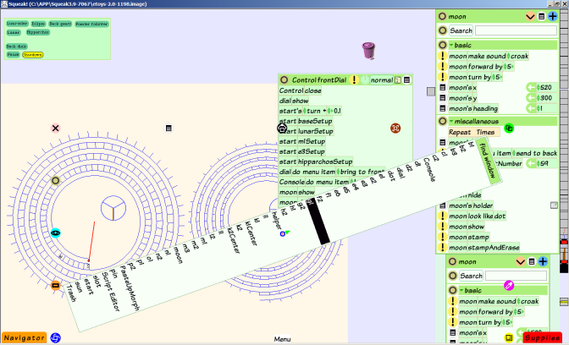The width and height of the screenshot is (569, 345).
Task: Run the Control frontDial script with the exclamation button
Action: (354, 79)
